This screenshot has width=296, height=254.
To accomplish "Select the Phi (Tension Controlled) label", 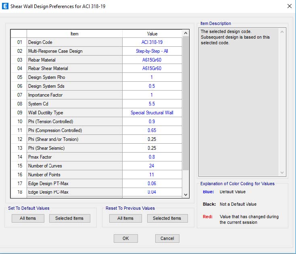I will (x=75, y=122).
